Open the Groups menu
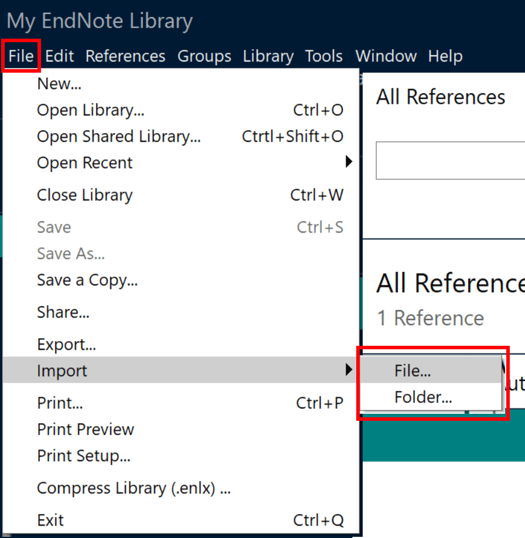525x538 pixels. tap(204, 56)
